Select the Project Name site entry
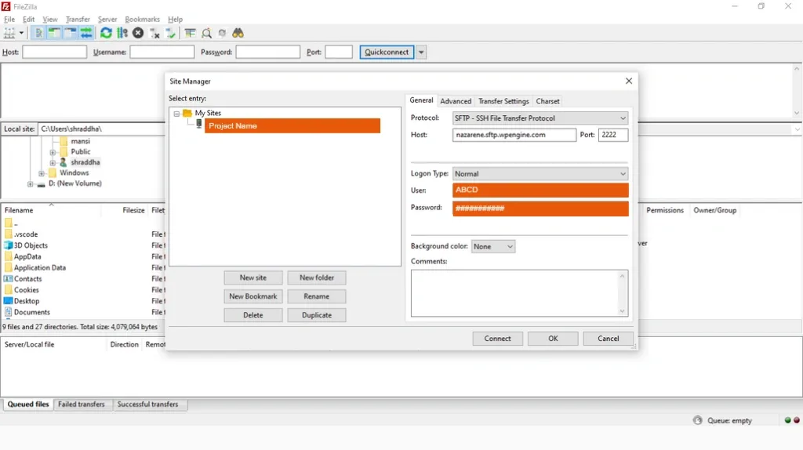The height and width of the screenshot is (450, 803). point(292,126)
